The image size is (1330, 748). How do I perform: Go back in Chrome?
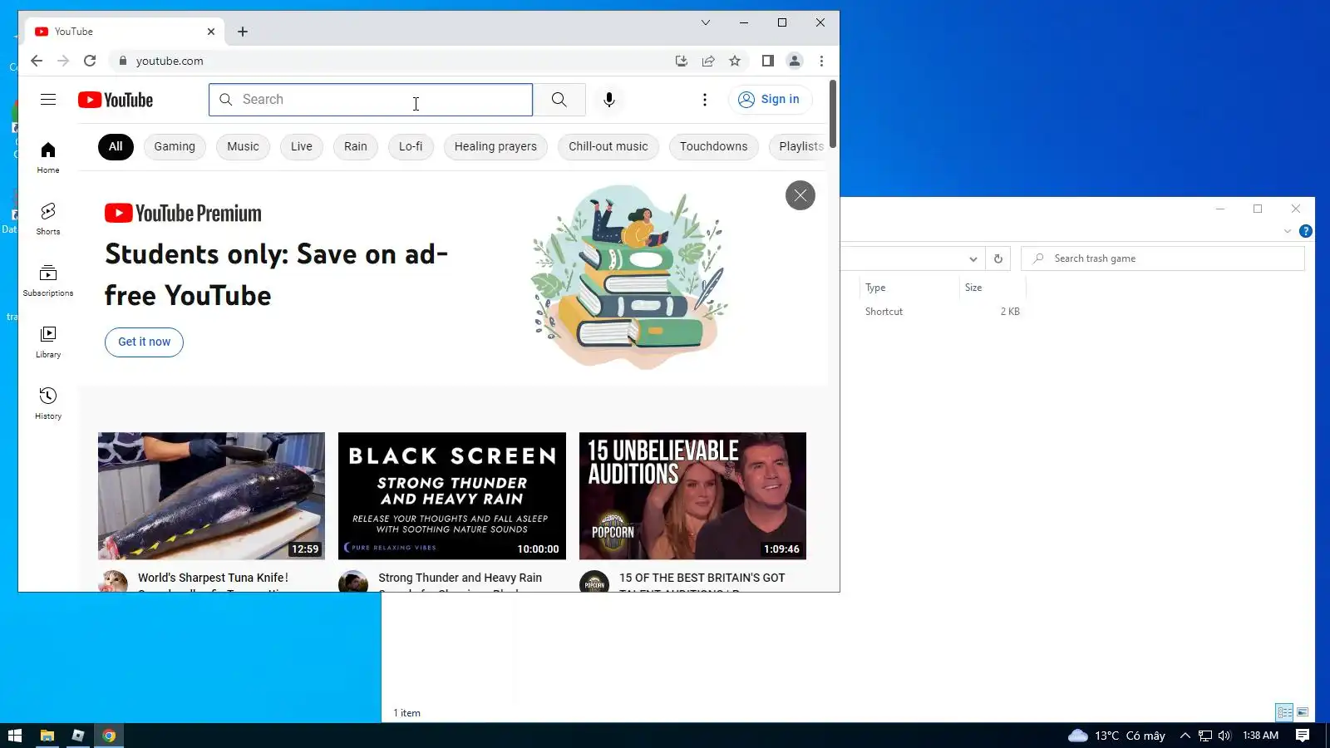click(x=37, y=61)
